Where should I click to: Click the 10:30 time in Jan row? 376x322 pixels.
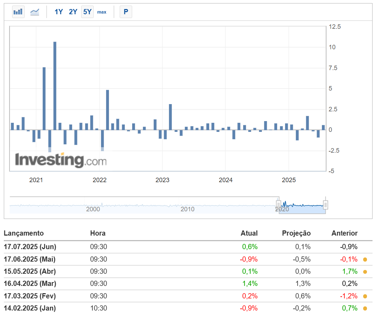click(99, 308)
